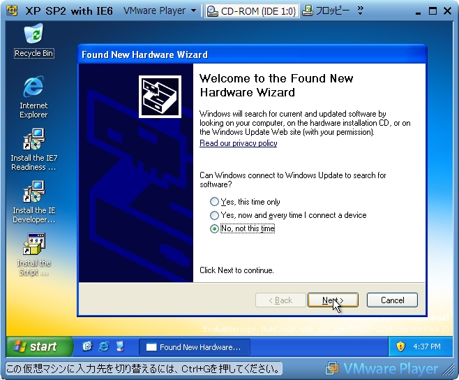Select "Yes, this time only" option
The image size is (459, 380).
[x=245, y=202]
